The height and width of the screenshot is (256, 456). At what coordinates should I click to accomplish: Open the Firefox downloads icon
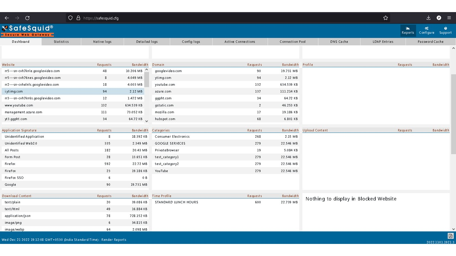point(429,18)
